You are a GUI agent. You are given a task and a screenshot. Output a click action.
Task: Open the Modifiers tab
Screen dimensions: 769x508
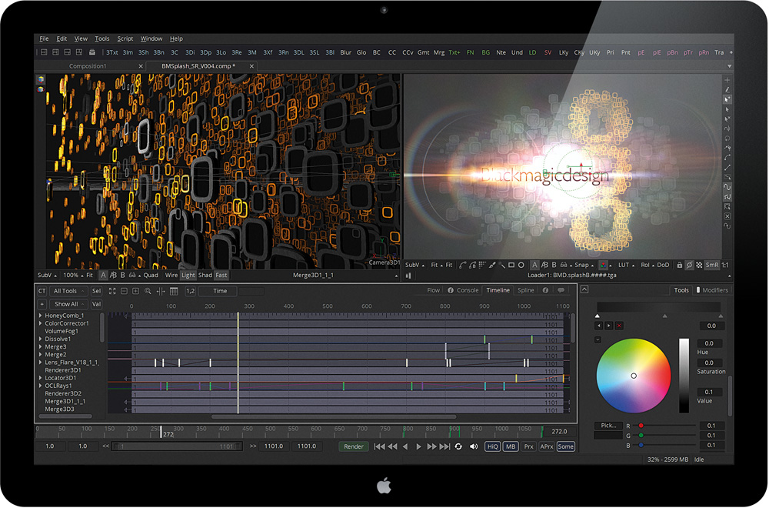pyautogui.click(x=712, y=291)
